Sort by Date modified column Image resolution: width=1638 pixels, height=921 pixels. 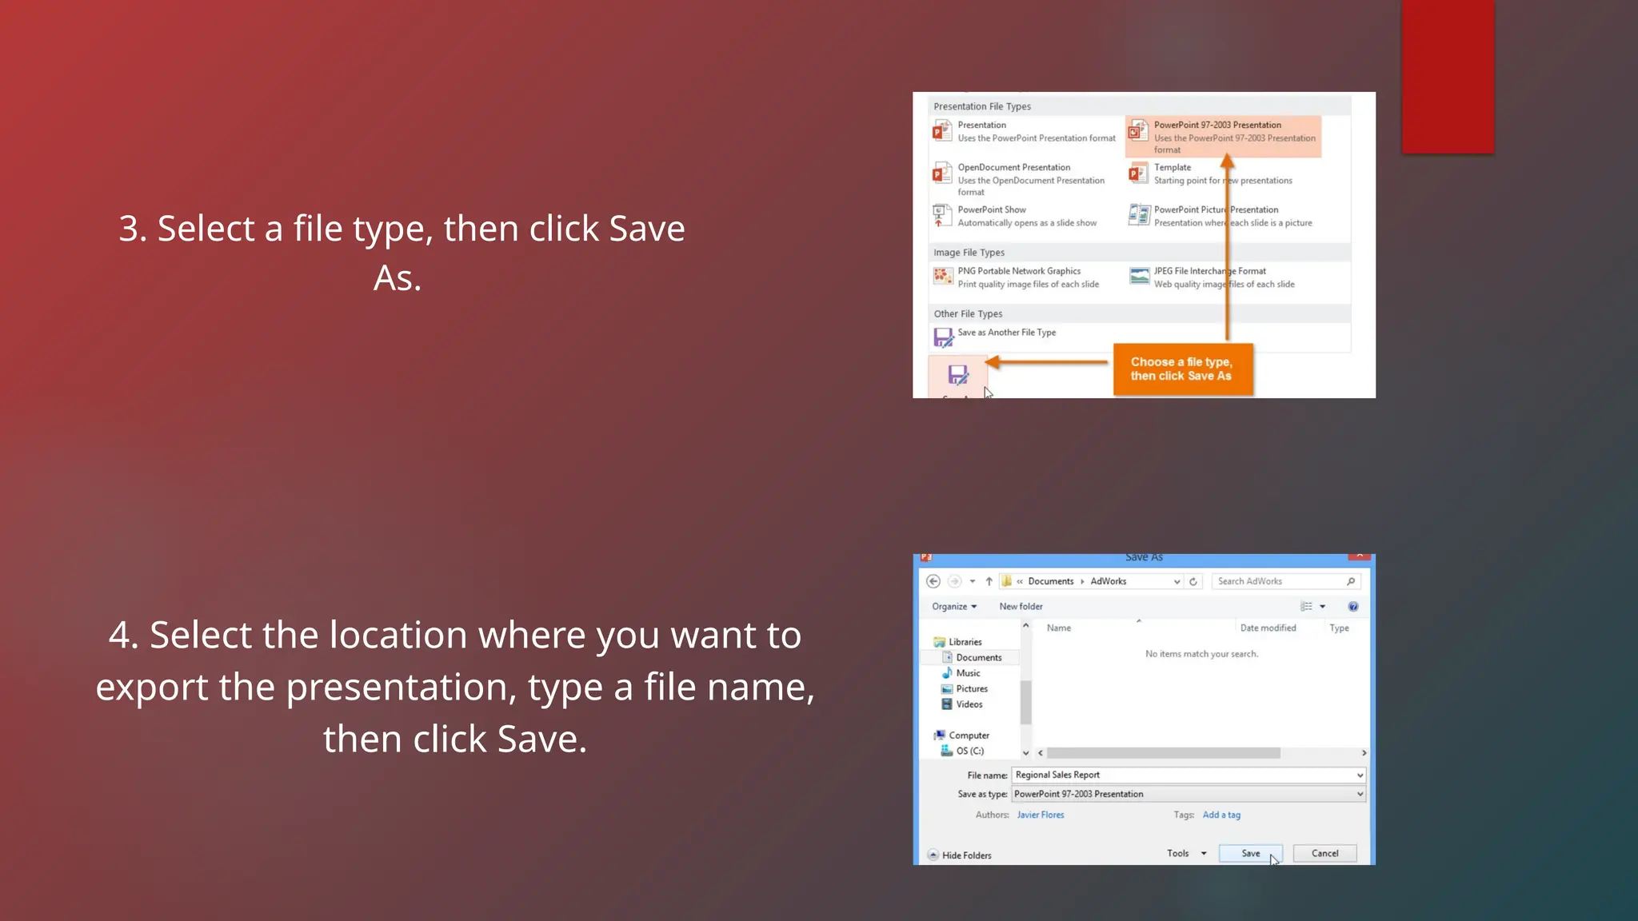(x=1268, y=628)
